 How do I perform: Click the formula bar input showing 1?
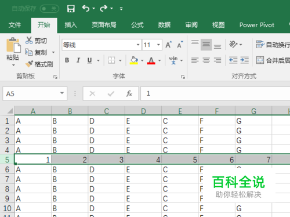(215, 94)
